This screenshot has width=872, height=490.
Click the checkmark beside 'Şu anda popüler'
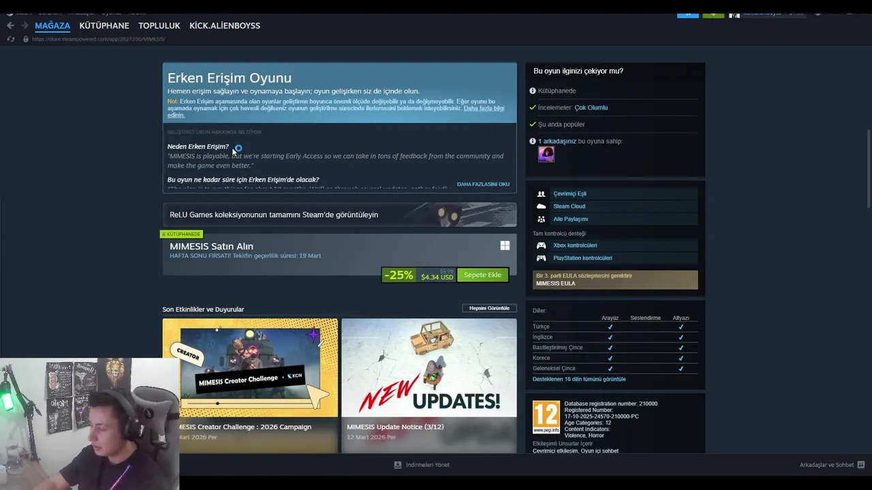tap(533, 124)
